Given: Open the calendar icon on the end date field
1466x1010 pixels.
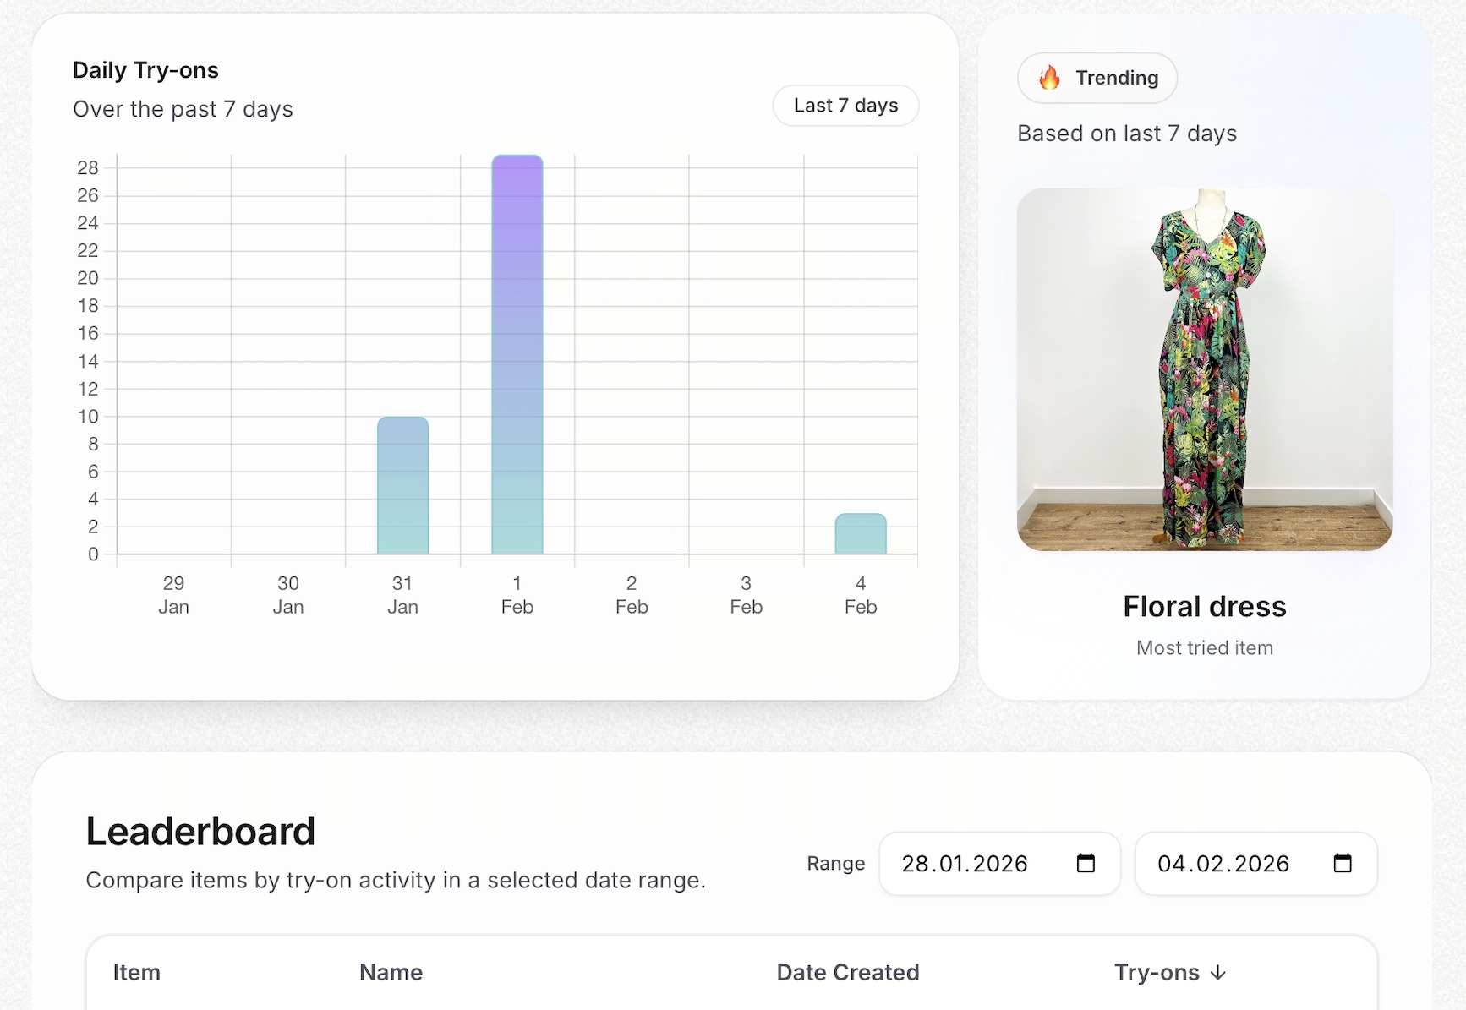Looking at the screenshot, I should point(1342,864).
